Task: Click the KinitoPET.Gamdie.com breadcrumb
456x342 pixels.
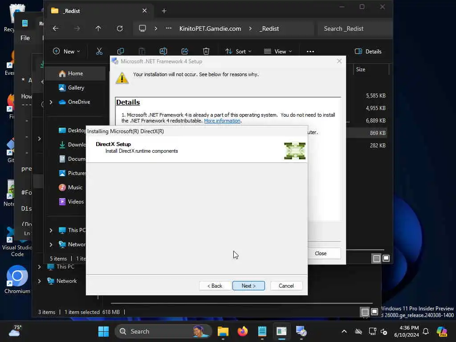Action: (210, 28)
